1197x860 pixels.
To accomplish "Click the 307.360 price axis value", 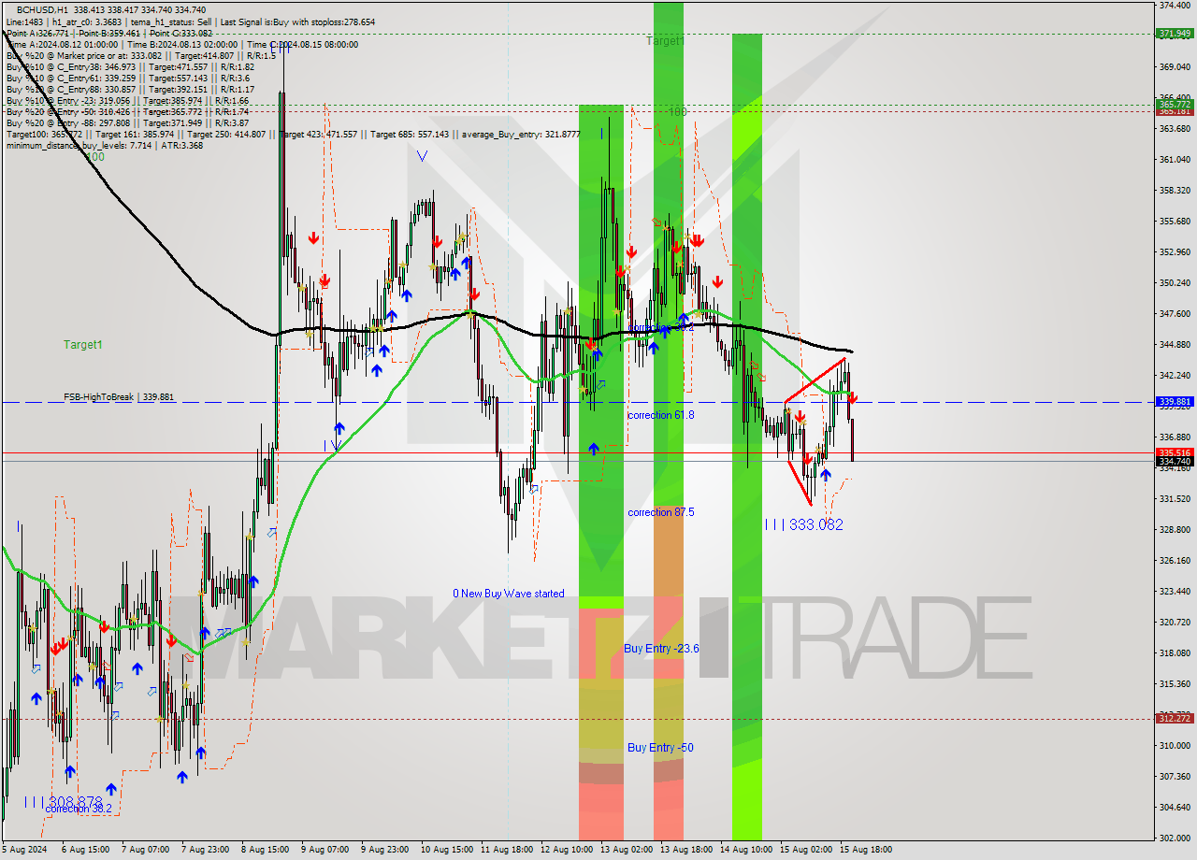I will (1175, 777).
